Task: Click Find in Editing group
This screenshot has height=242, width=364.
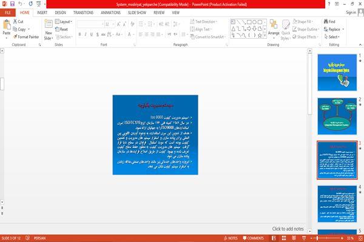Action: coord(329,22)
